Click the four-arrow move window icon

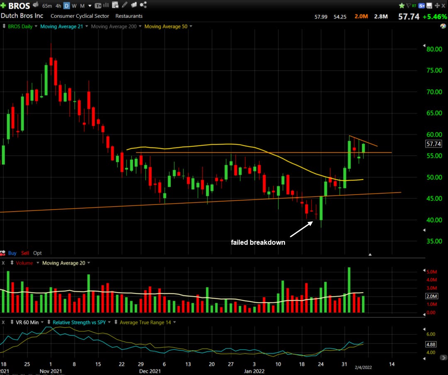click(437, 5)
